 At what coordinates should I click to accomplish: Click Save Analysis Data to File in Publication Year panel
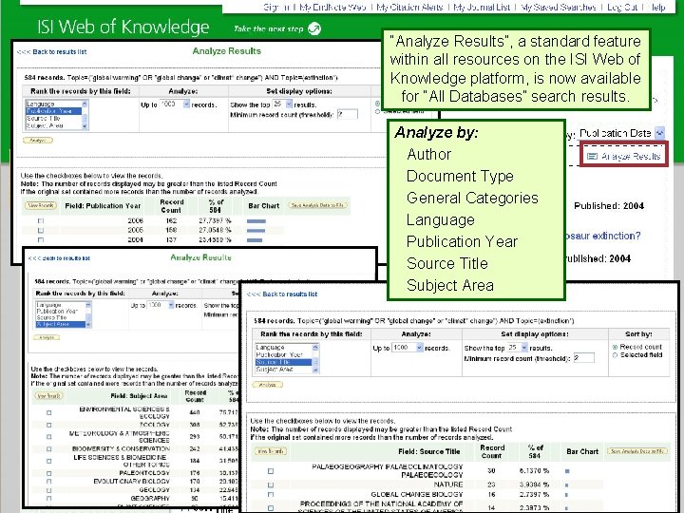(317, 205)
